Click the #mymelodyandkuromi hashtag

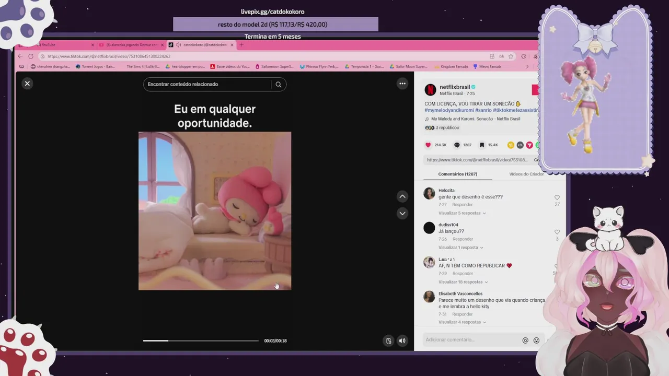(x=449, y=110)
